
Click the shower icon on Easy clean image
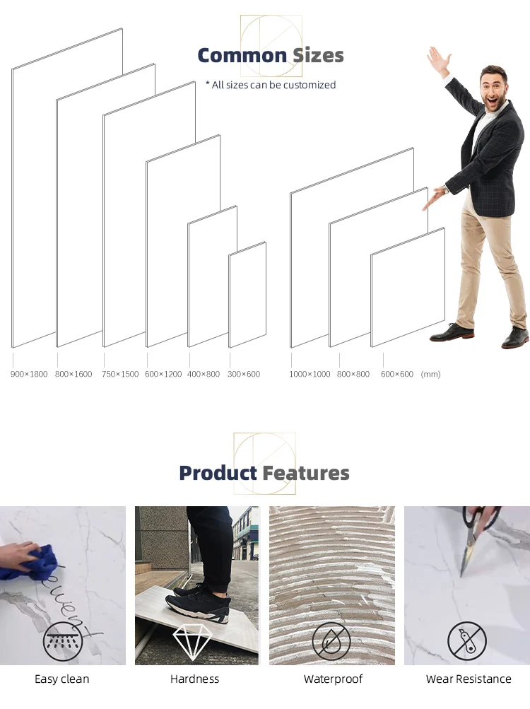click(x=62, y=641)
